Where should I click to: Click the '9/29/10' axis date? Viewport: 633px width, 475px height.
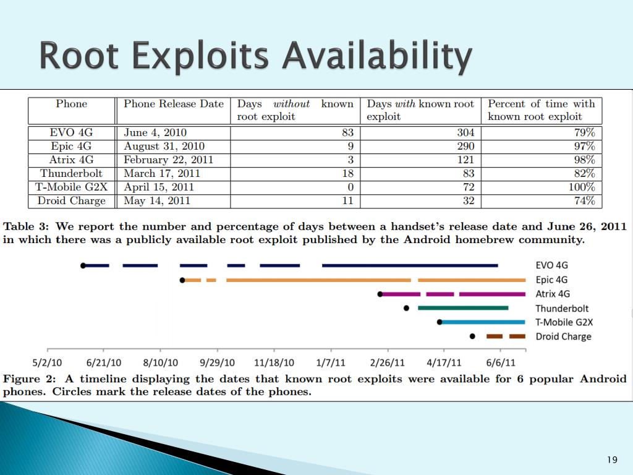click(x=217, y=362)
